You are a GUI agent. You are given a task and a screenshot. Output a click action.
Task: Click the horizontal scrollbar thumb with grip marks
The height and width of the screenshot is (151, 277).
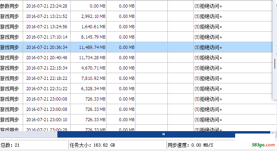pyautogui.click(x=164, y=134)
